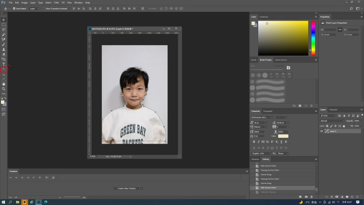Image resolution: width=364 pixels, height=205 pixels.
Task: Open the Auto-Select Layer dropdown
Action: tap(33, 8)
